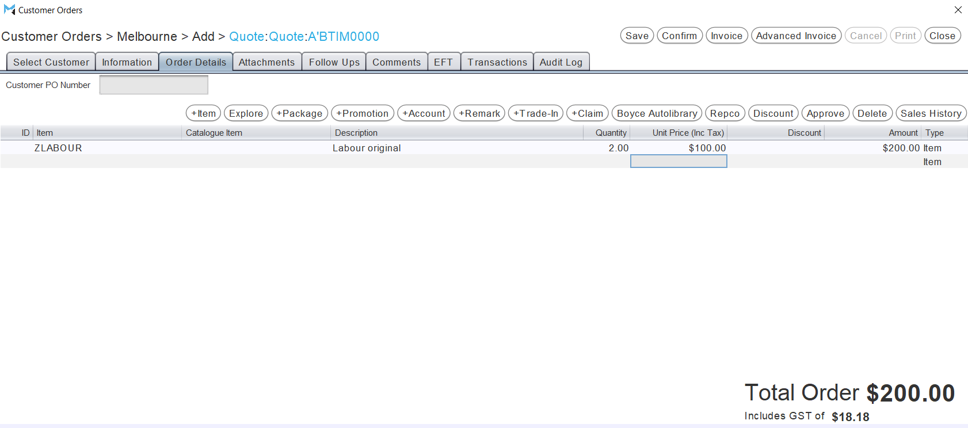968x428 pixels.
Task: Click the Amount column header
Action: click(873, 133)
